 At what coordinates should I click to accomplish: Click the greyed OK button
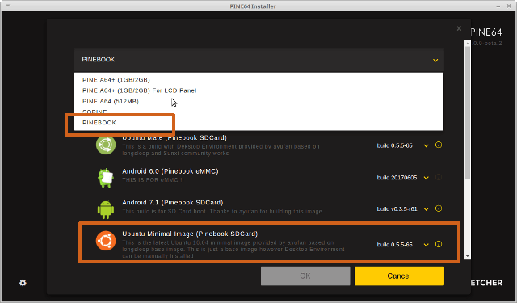pyautogui.click(x=305, y=276)
